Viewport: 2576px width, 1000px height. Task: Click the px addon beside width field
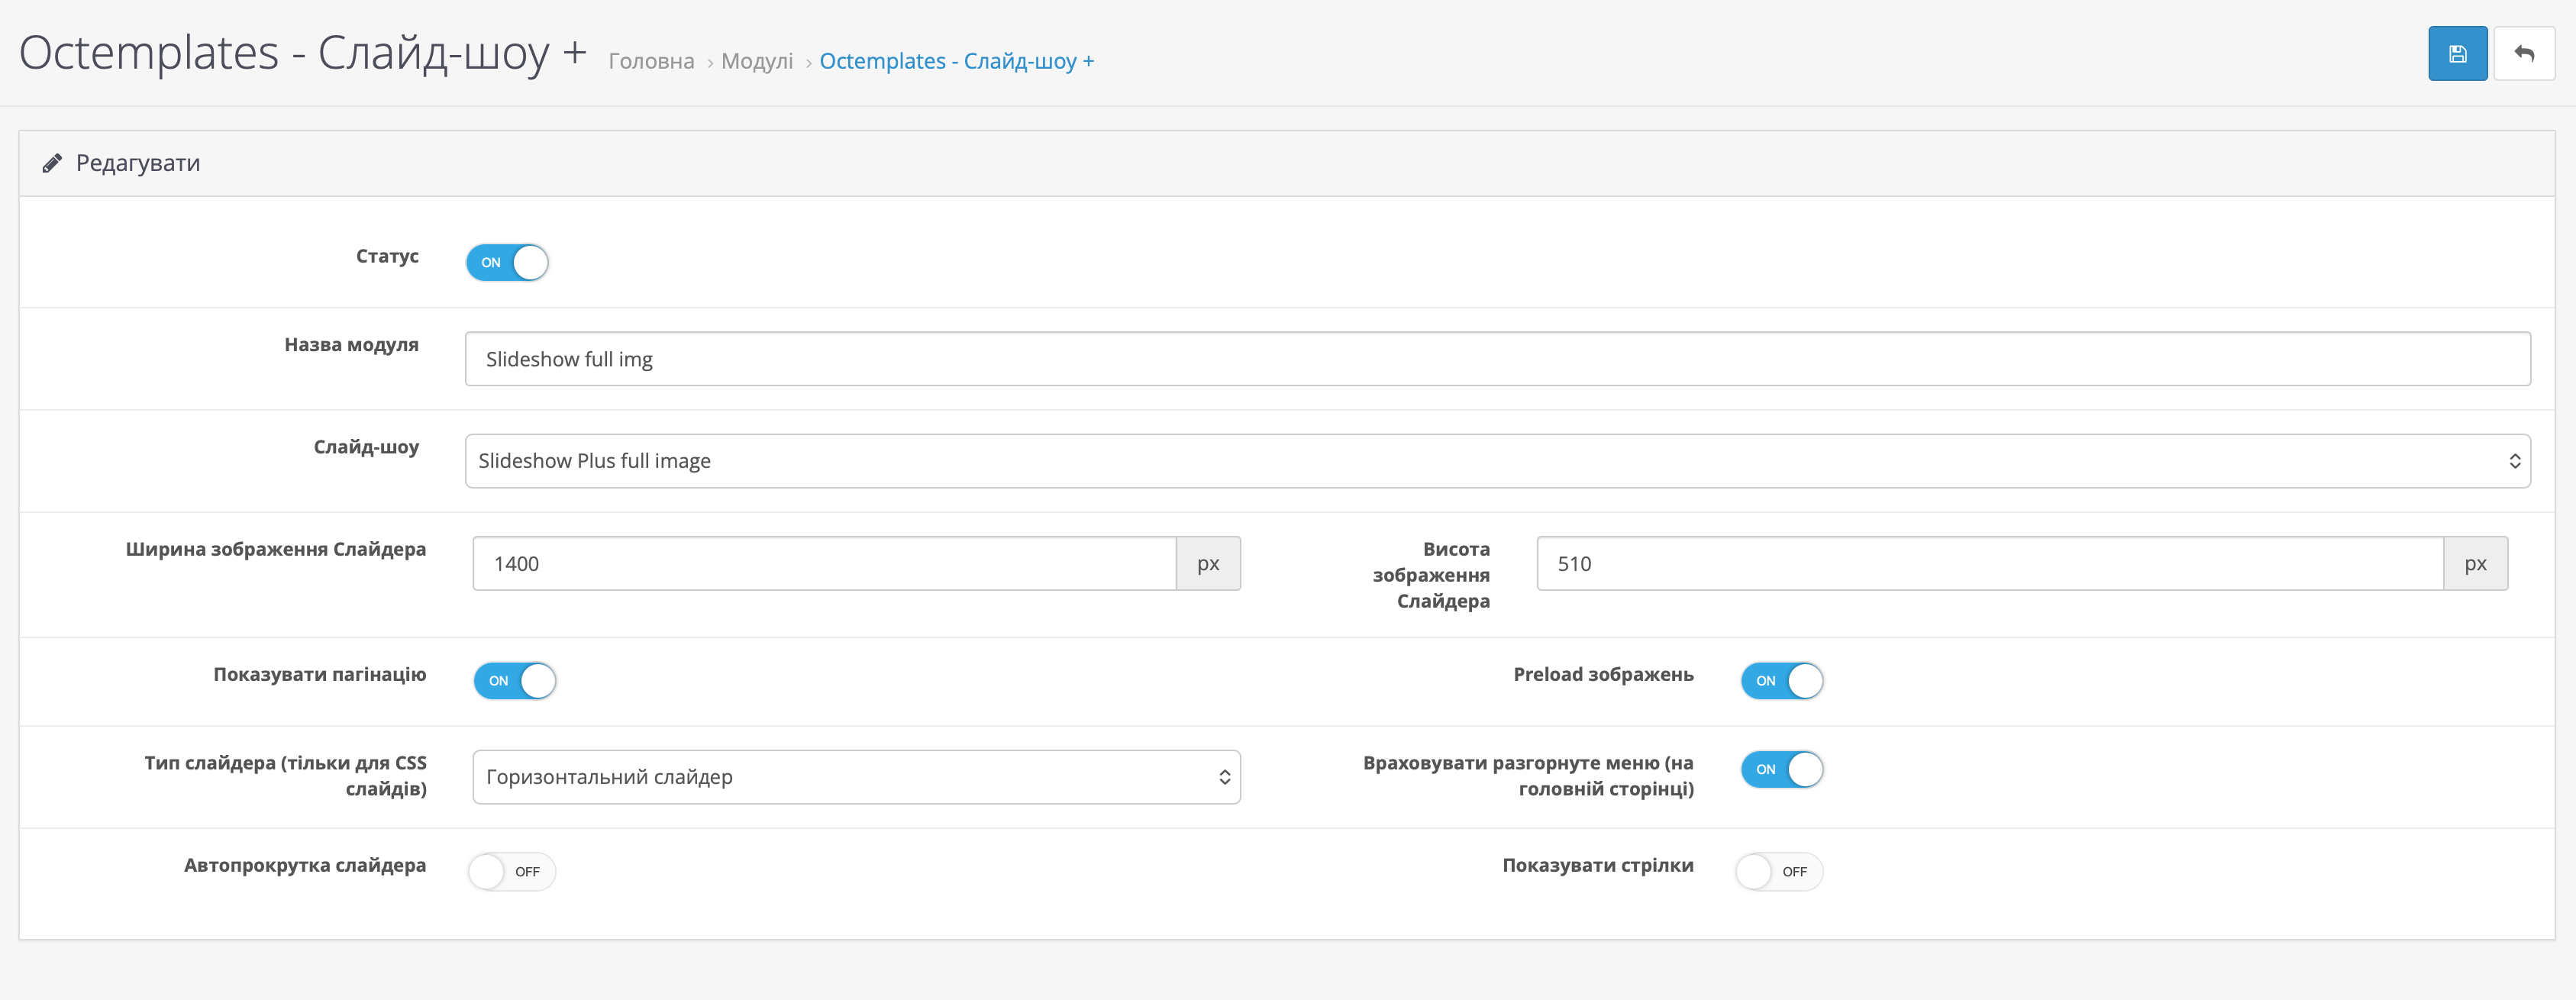pos(1208,564)
